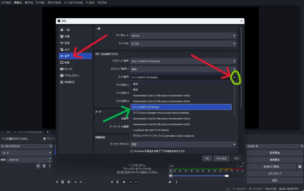The image size is (304, 191).
Task: Open source properties gear in sources toolbar
Action: (124, 182)
